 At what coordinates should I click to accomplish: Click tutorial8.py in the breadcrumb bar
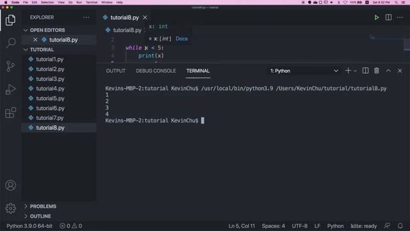coord(127,30)
